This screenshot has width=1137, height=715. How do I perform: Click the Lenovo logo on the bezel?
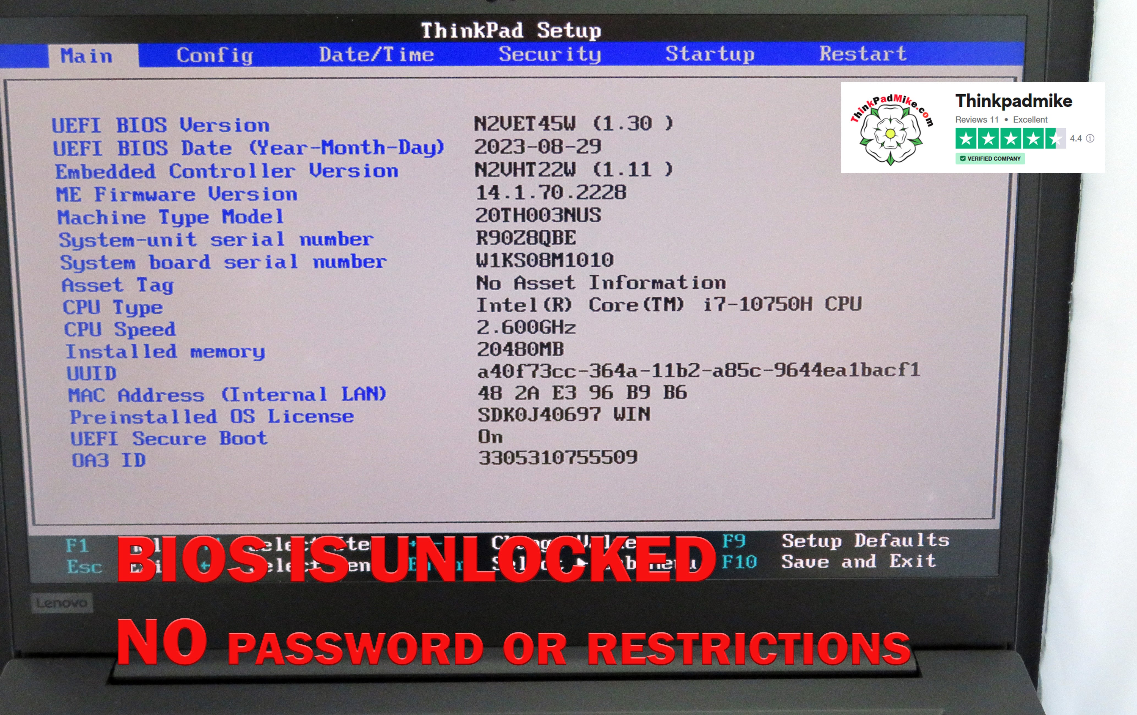click(62, 603)
